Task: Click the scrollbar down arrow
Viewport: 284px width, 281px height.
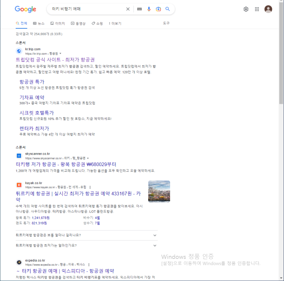Action: (281, 278)
